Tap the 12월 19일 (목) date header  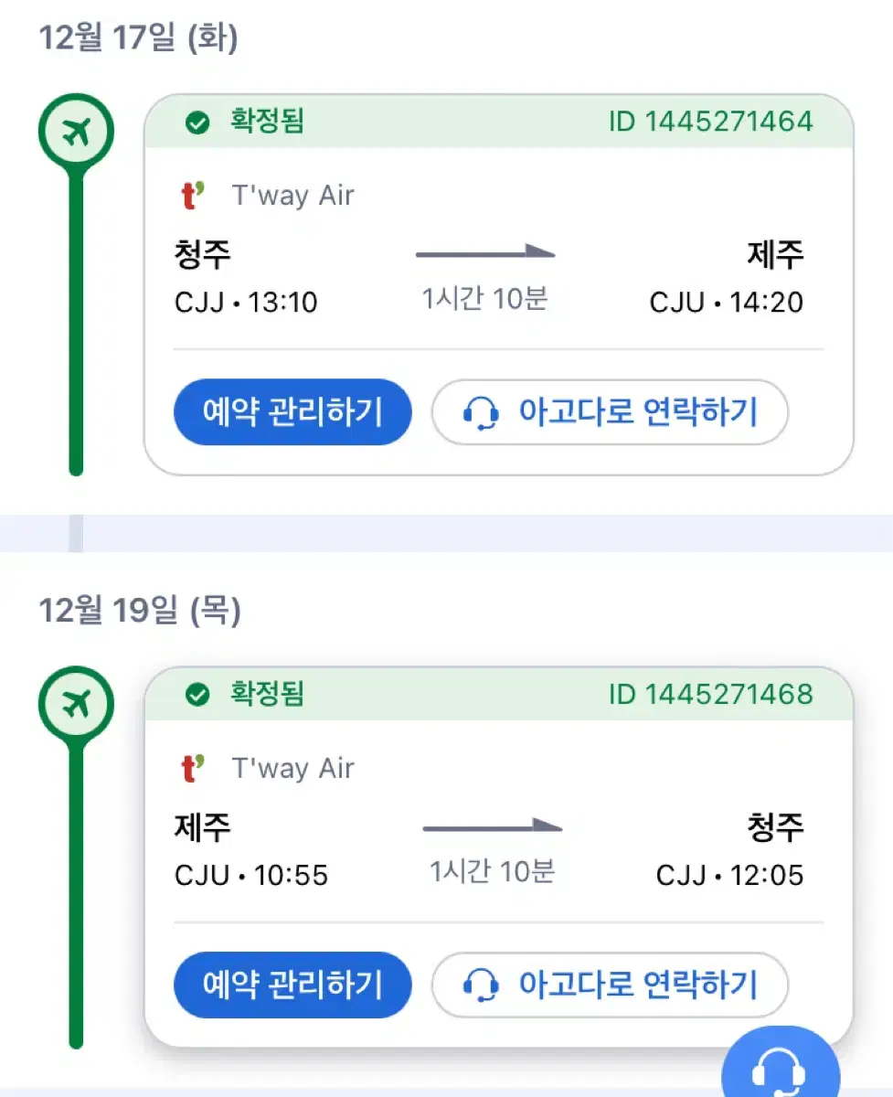pyautogui.click(x=140, y=611)
